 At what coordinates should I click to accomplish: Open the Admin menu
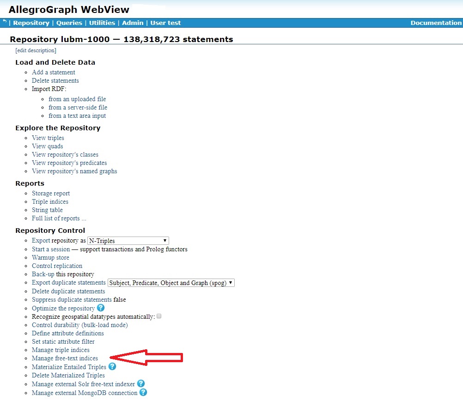[x=132, y=23]
